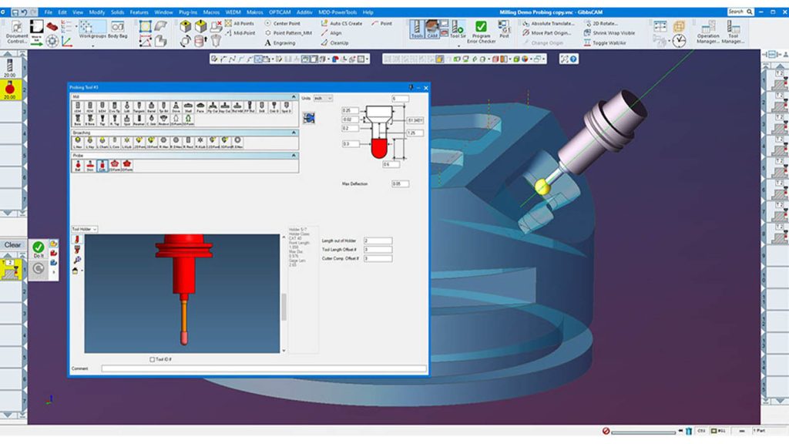
Task: Click the Comment text field
Action: click(x=264, y=368)
